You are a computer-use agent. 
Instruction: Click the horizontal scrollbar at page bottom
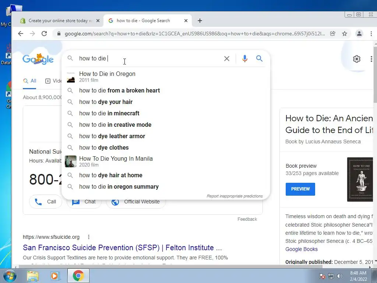pos(171,267)
